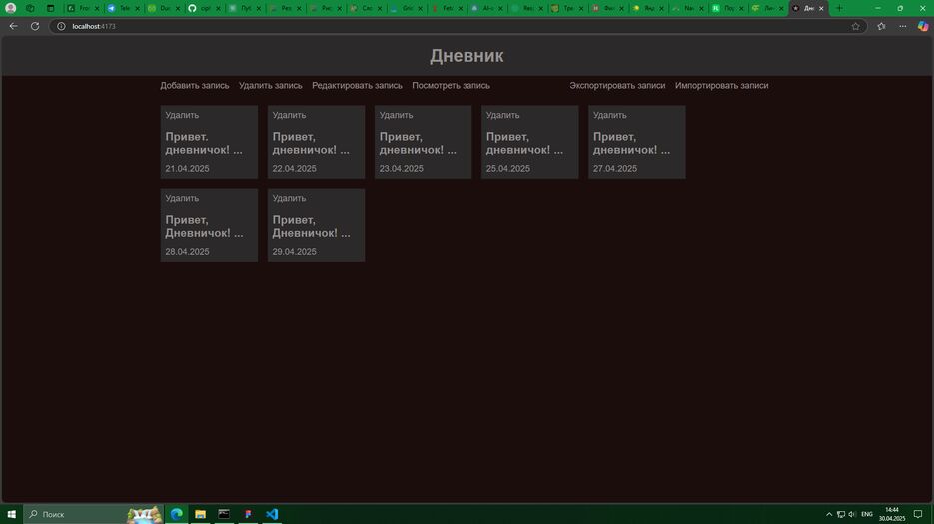This screenshot has height=524, width=934.
Task: Switch to the 'Fet' tab
Action: tap(447, 8)
